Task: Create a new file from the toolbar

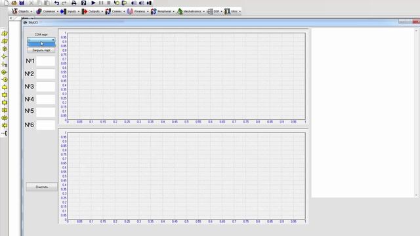Action: (7, 3)
